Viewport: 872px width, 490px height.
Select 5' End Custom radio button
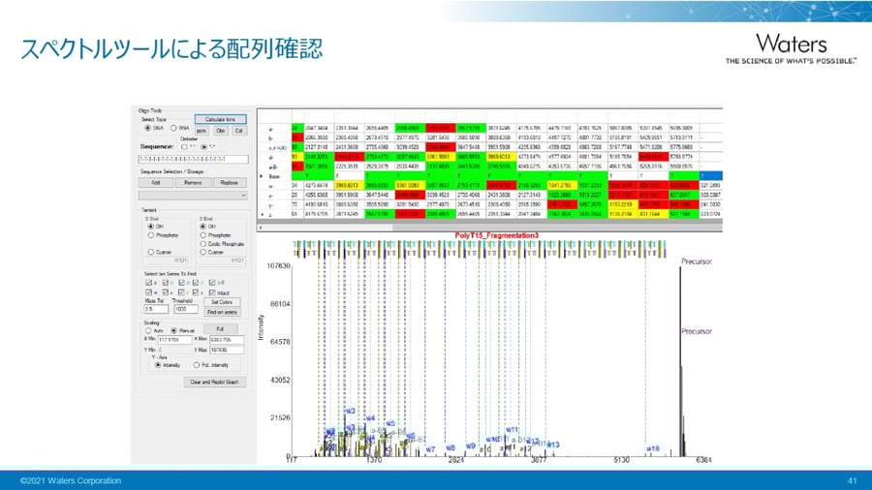tap(151, 252)
